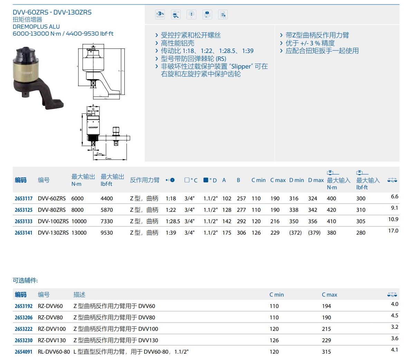Click the chevron beside 带Z型曲柄反作用力臂

(x=281, y=35)
